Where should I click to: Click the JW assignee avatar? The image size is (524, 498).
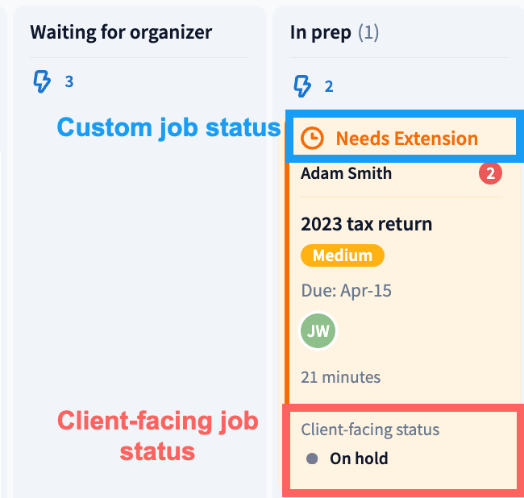coord(318,331)
